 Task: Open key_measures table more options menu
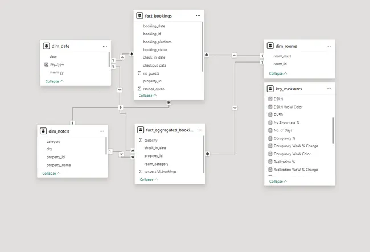pyautogui.click(x=328, y=89)
